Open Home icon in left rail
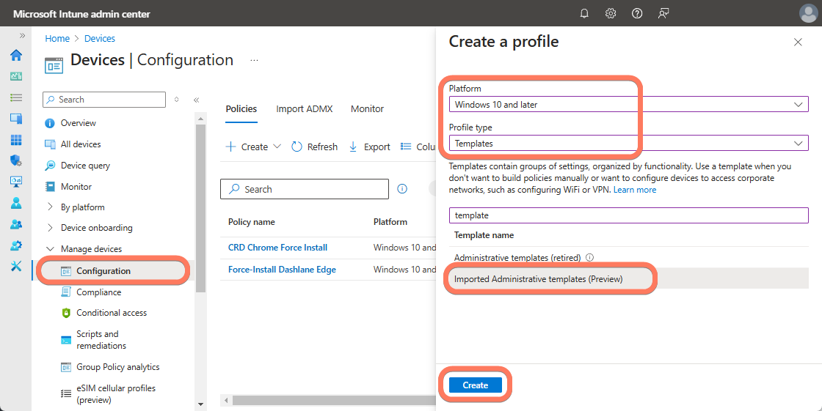 [15, 56]
